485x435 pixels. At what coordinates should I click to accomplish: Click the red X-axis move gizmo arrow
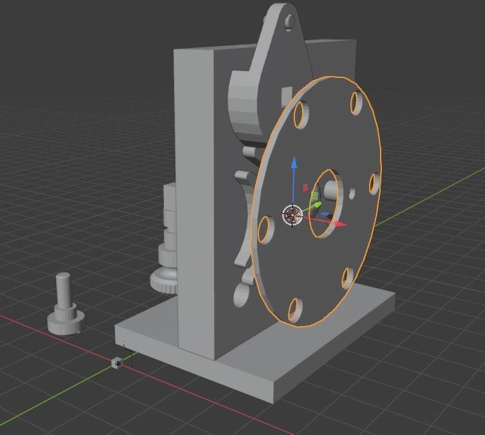coord(340,224)
